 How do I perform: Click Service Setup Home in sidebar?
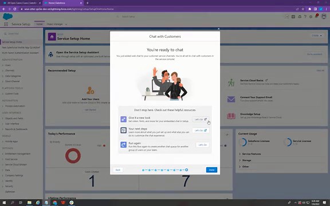point(12,42)
